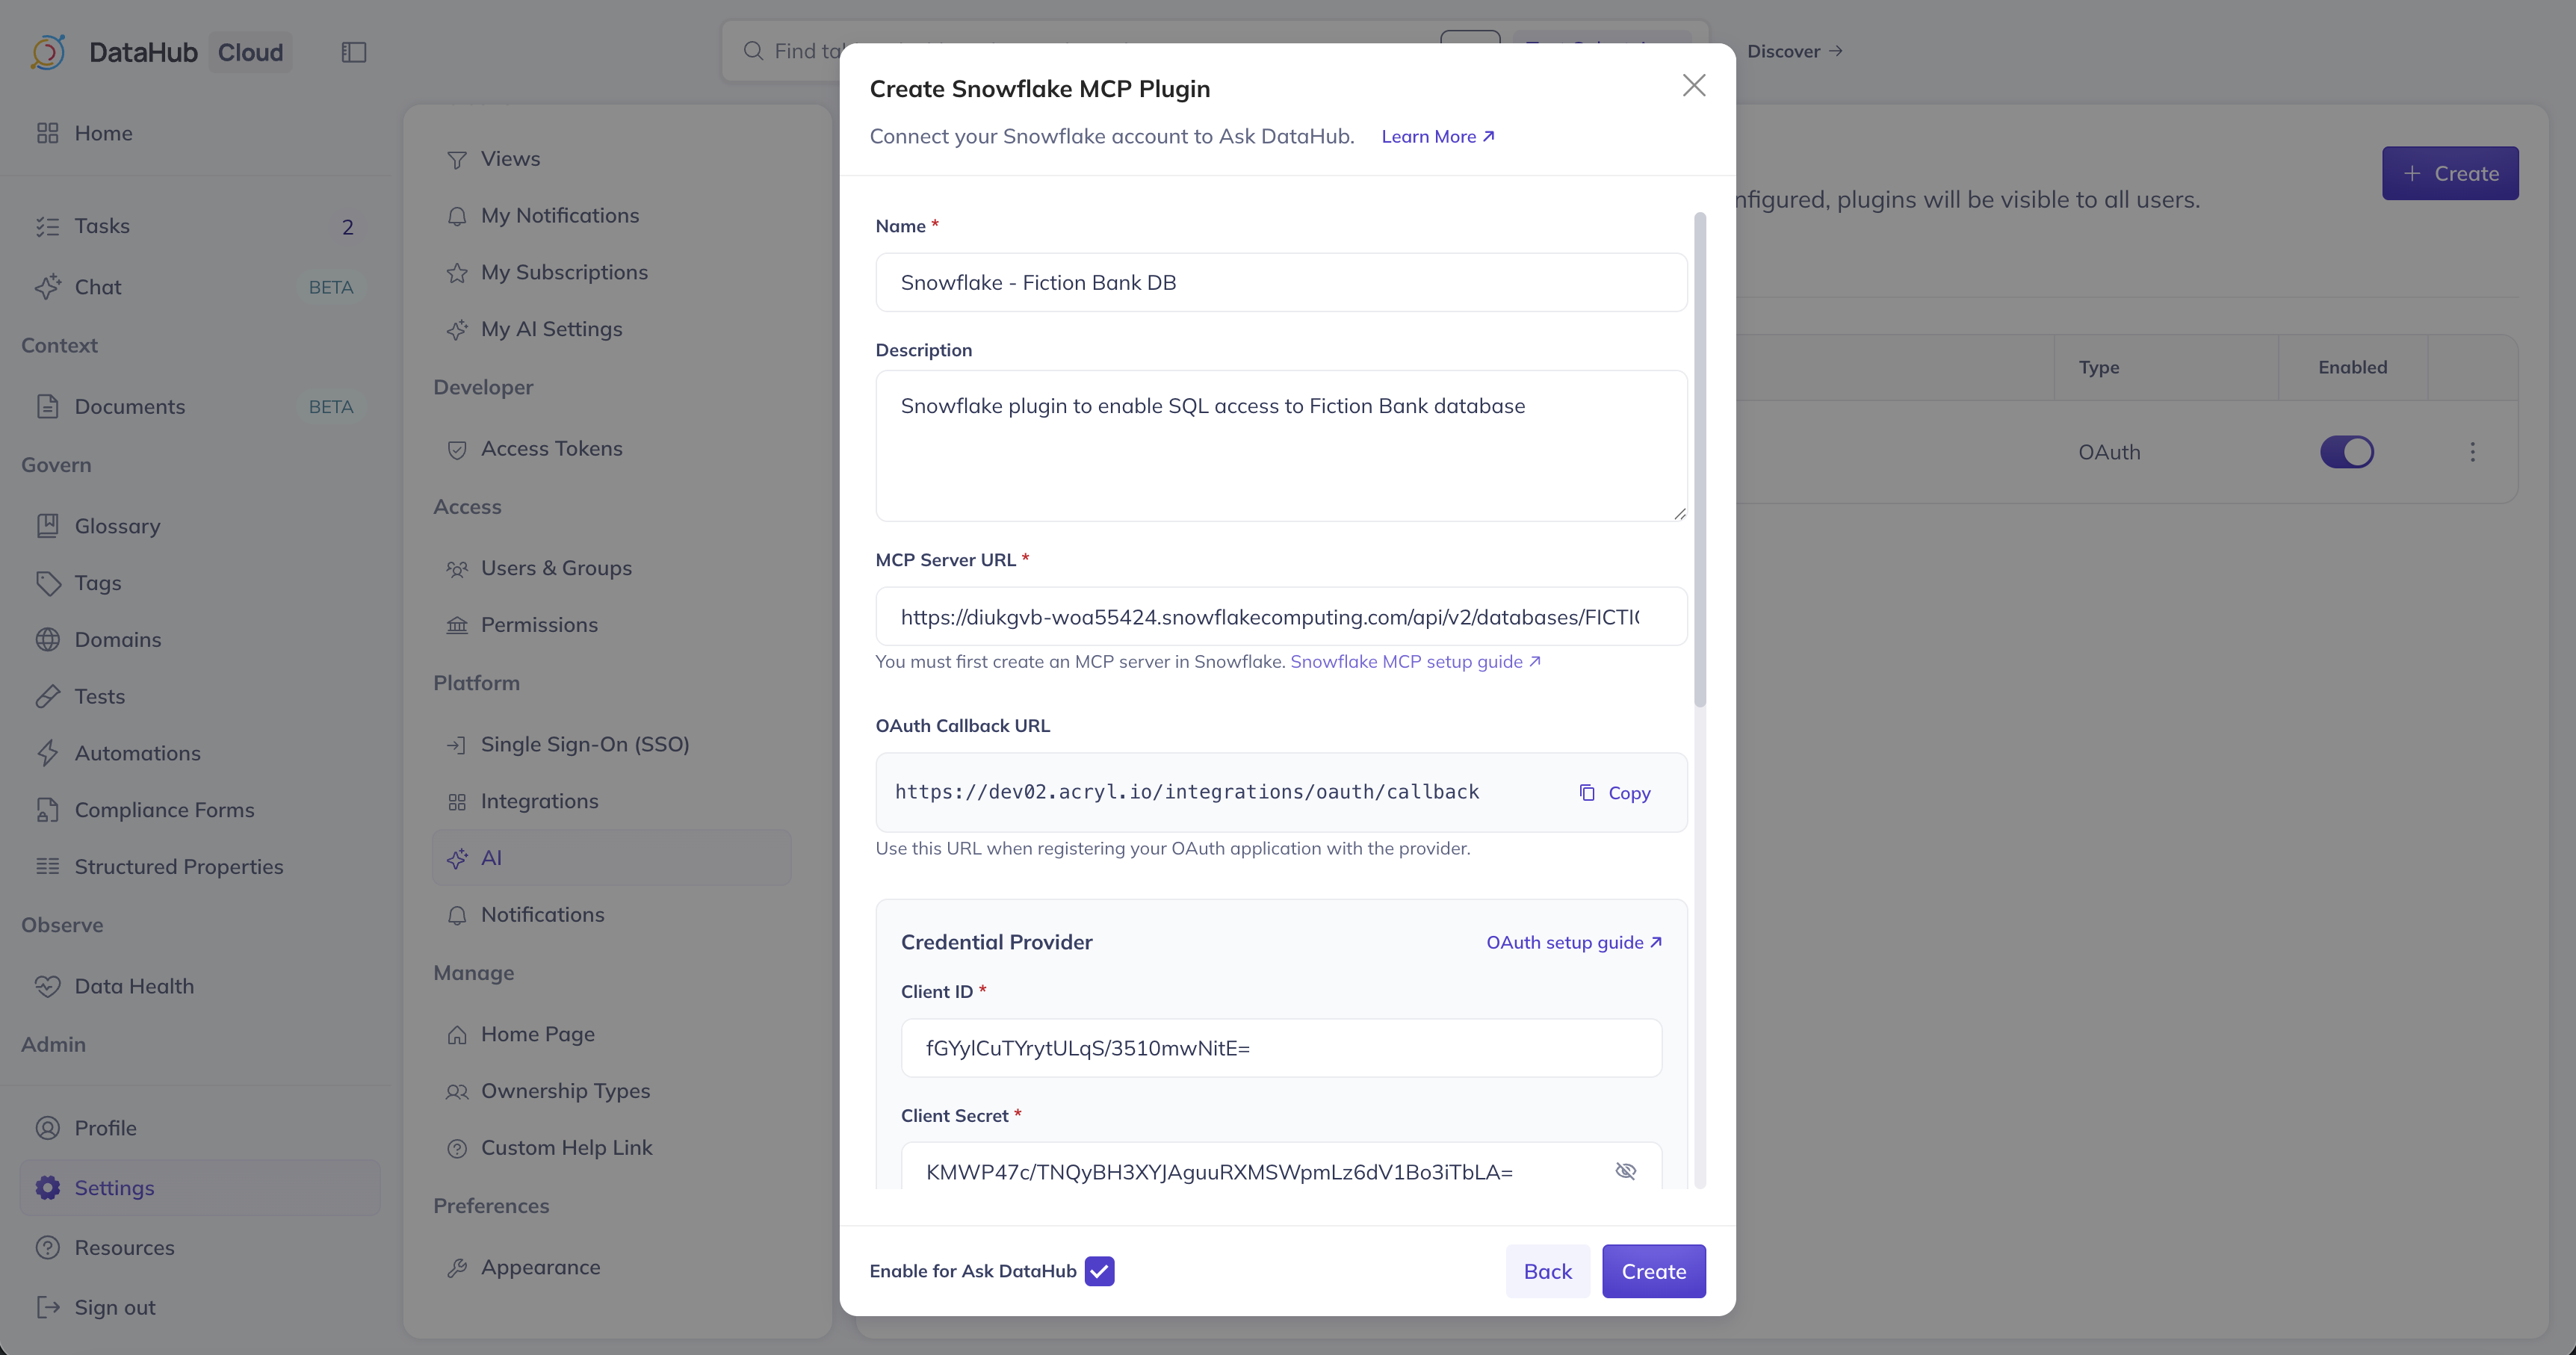Toggle the Client Secret visibility eye icon
The width and height of the screenshot is (2576, 1355).
point(1625,1170)
